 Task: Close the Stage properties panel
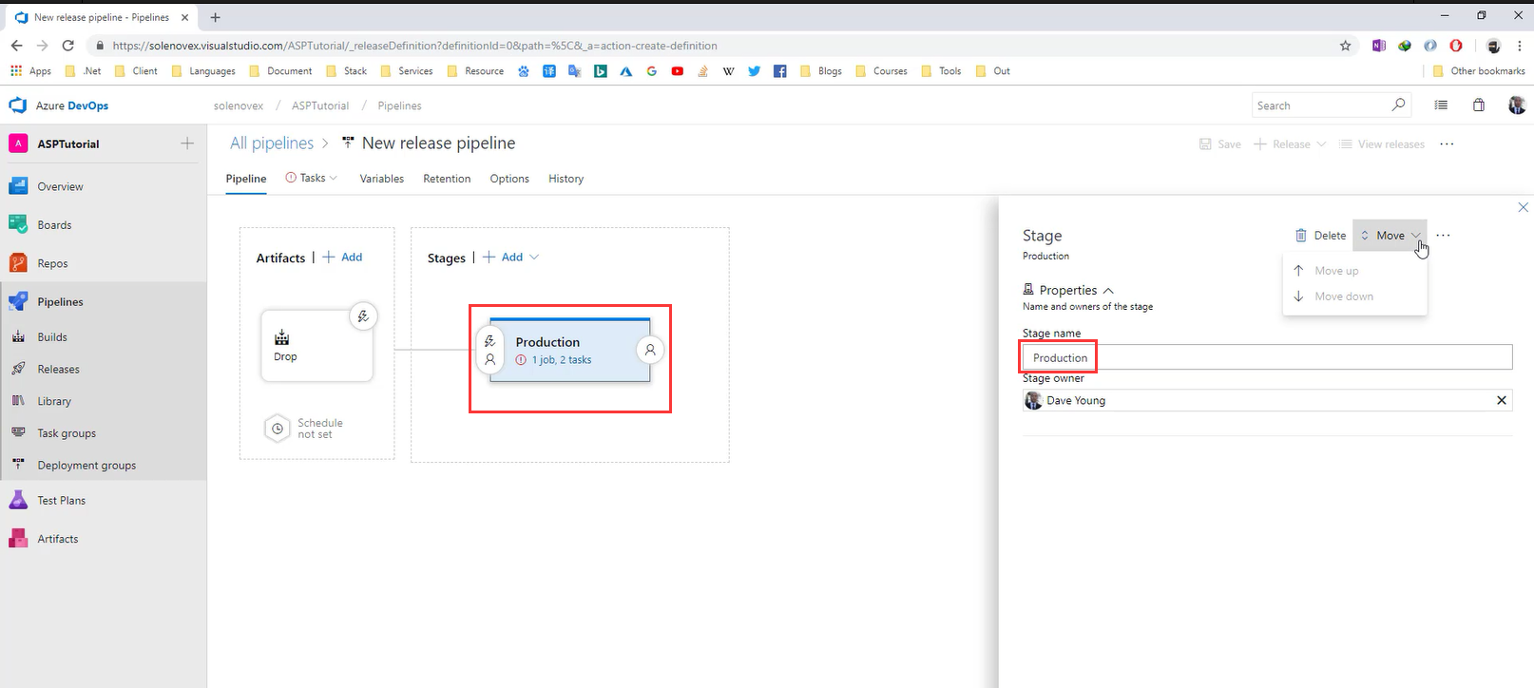click(x=1523, y=207)
